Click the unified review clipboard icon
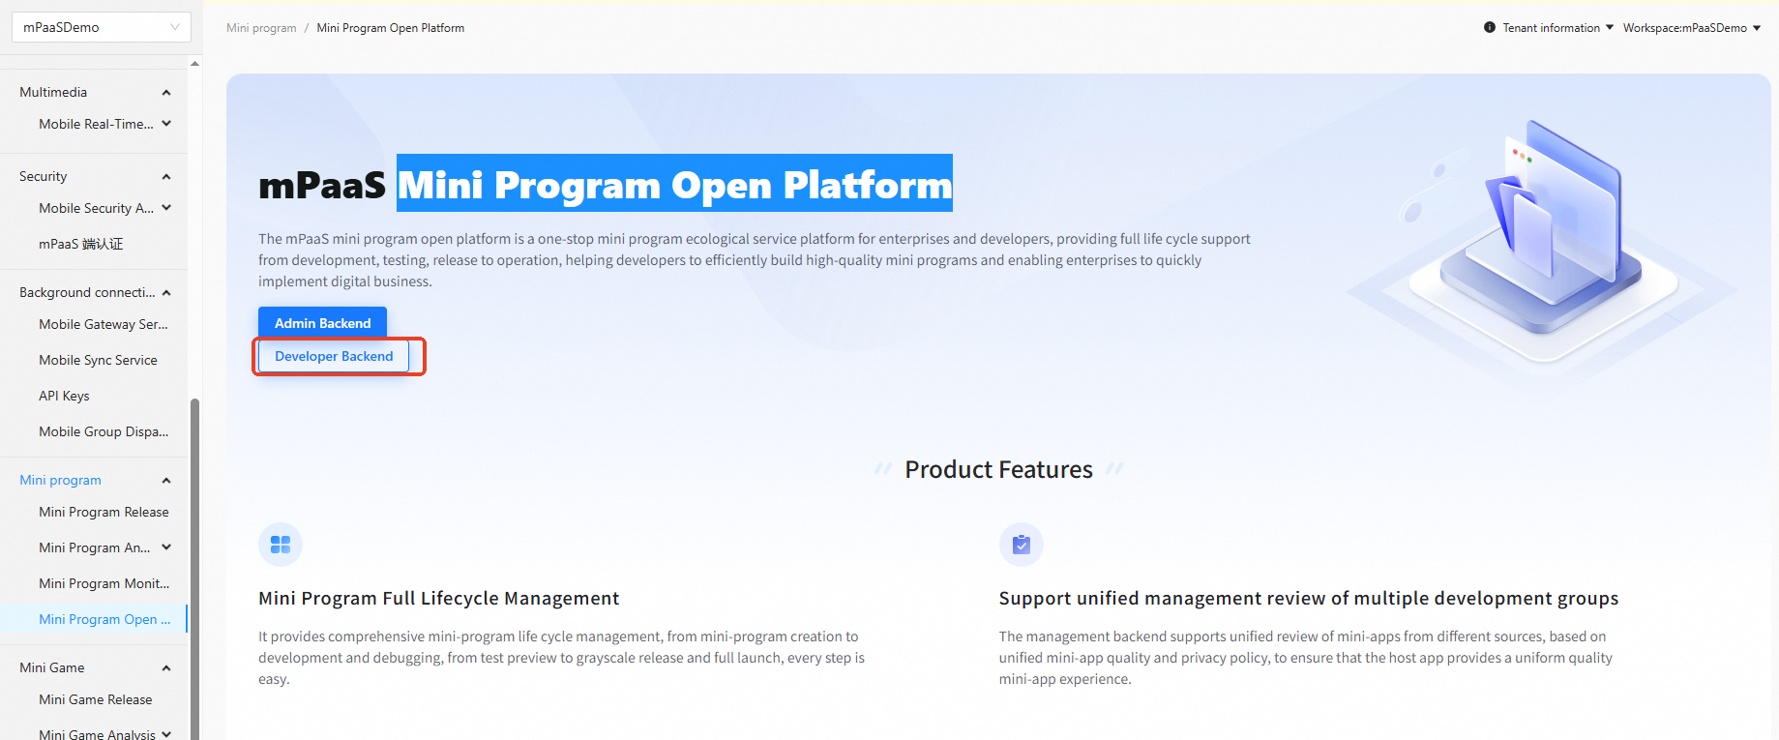This screenshot has width=1779, height=740. click(1022, 545)
